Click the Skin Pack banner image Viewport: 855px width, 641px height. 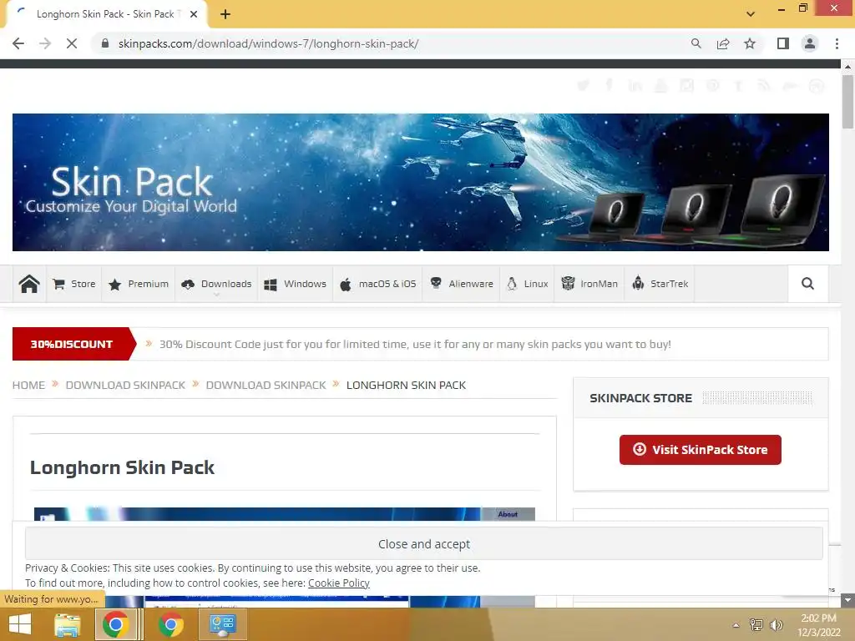point(421,182)
